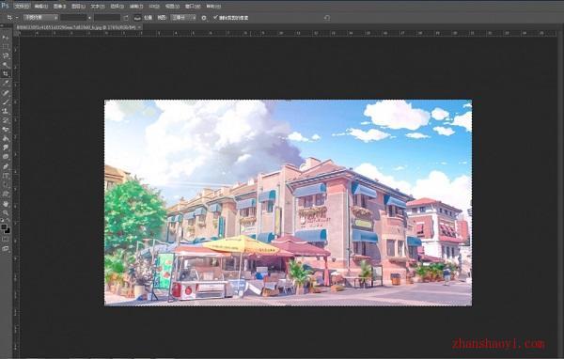
Task: Open the 文件 (File) menu
Action: (x=22, y=7)
